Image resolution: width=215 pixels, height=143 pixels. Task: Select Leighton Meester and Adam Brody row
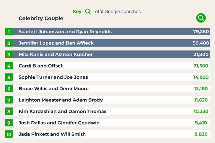pyautogui.click(x=107, y=100)
